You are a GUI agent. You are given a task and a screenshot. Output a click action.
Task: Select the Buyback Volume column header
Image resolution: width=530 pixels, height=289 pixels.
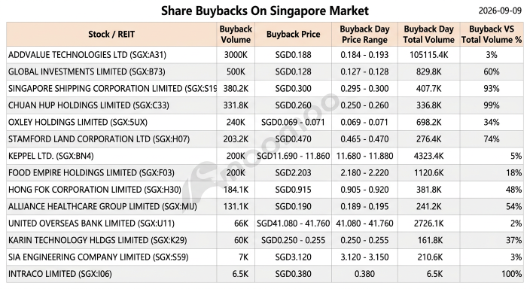click(x=236, y=34)
